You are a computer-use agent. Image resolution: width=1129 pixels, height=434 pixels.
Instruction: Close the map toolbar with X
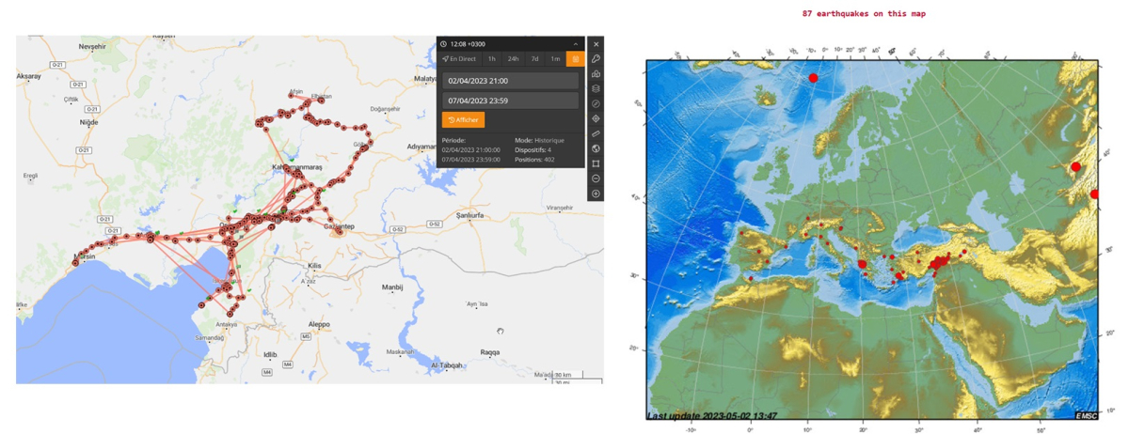click(x=596, y=44)
